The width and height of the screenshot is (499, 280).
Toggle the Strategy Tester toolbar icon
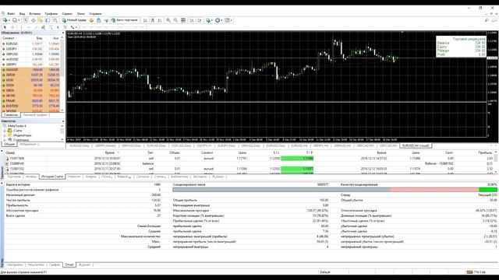tap(55, 20)
